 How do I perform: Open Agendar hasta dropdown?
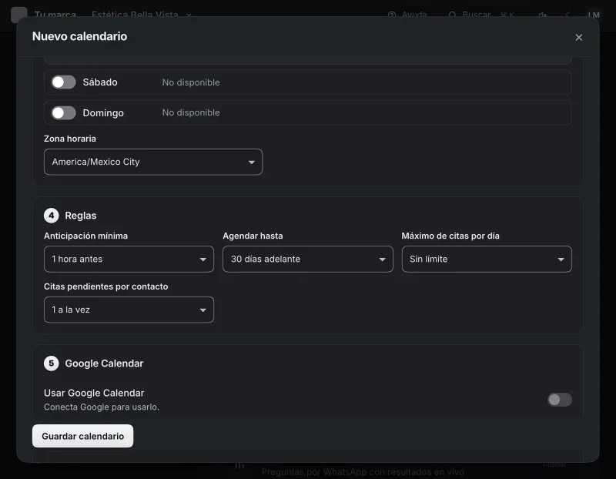[307, 259]
